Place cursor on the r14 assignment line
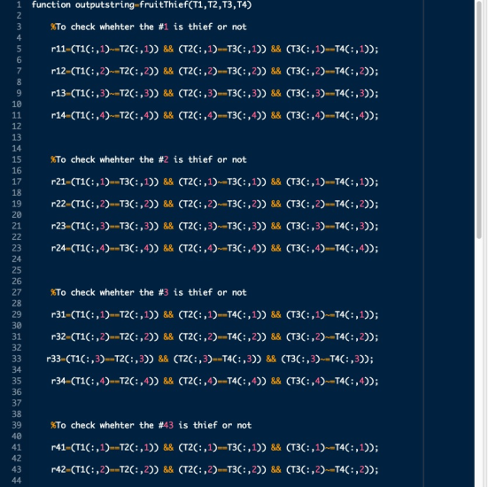 pyautogui.click(x=214, y=115)
